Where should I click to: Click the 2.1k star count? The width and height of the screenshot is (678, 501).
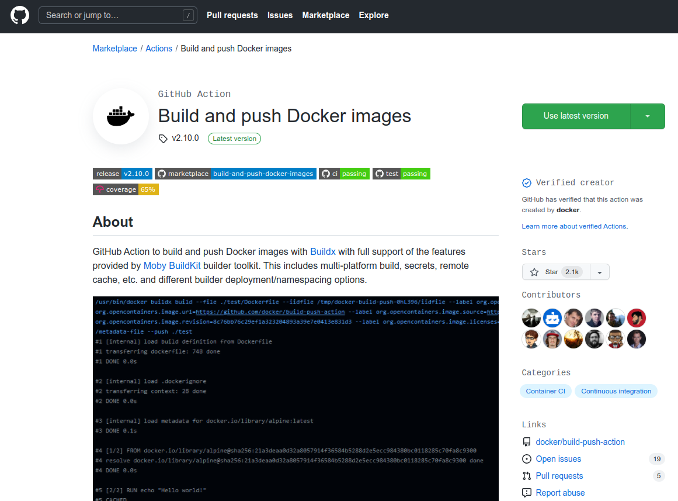click(x=572, y=272)
